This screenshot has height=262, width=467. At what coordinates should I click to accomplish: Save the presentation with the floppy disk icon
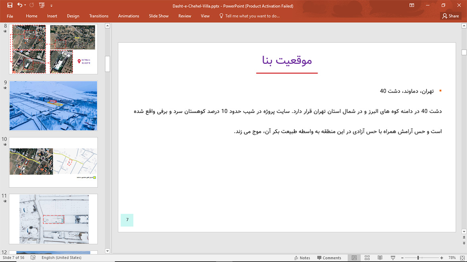[x=10, y=5]
